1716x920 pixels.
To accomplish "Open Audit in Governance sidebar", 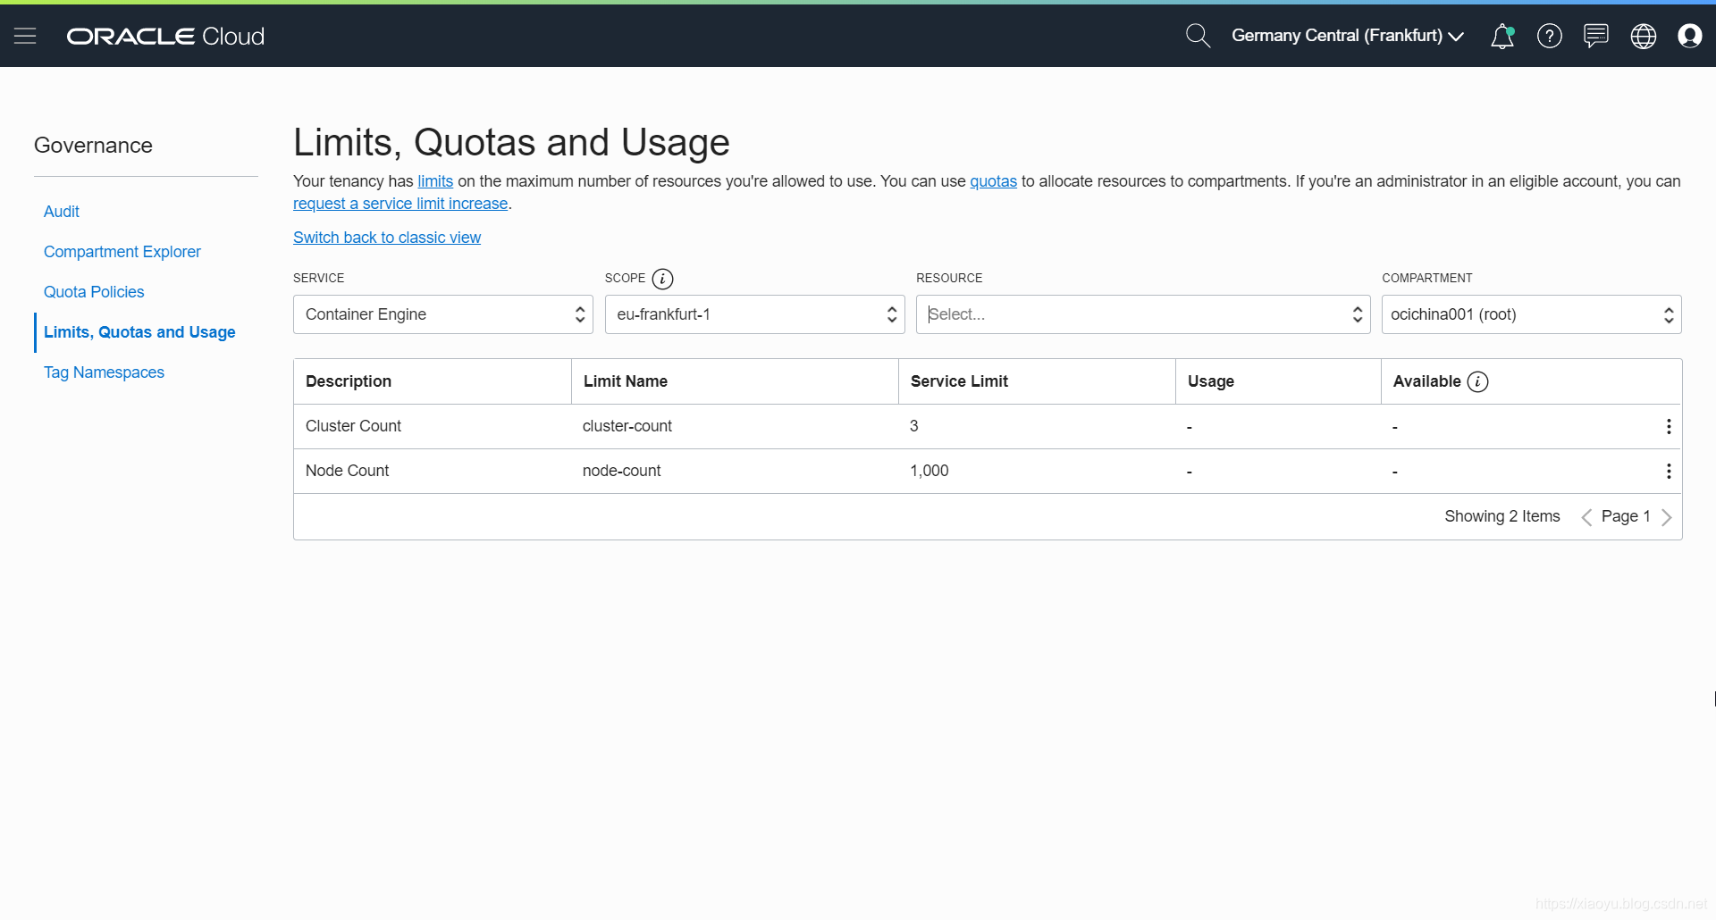I will [x=62, y=212].
